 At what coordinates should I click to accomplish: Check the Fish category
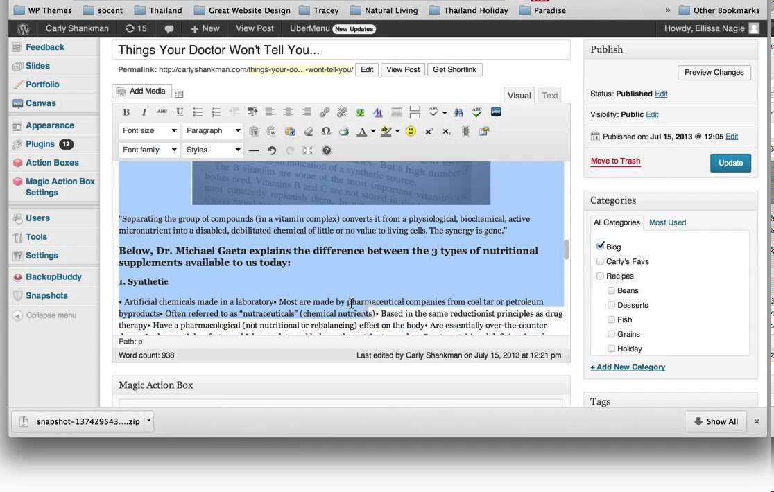point(611,319)
